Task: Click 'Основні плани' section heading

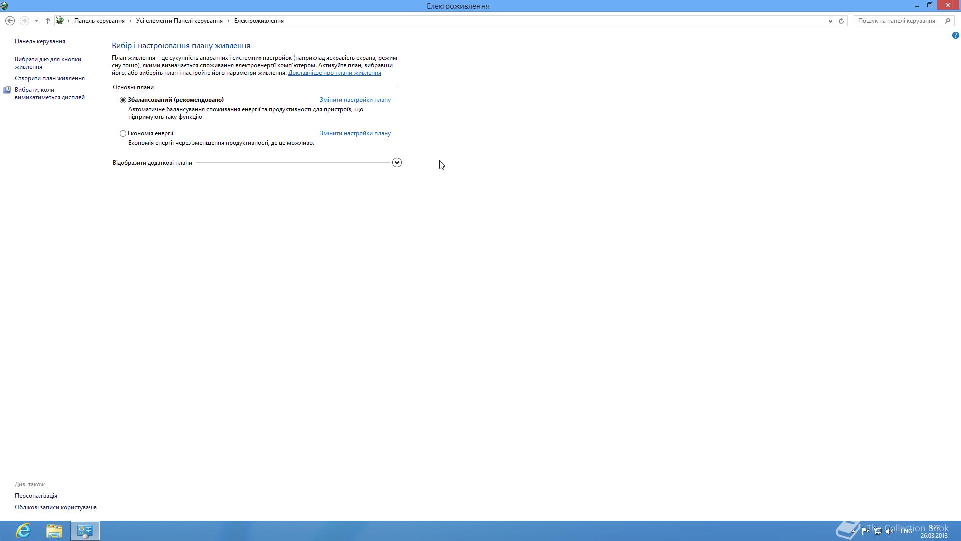Action: coord(133,87)
